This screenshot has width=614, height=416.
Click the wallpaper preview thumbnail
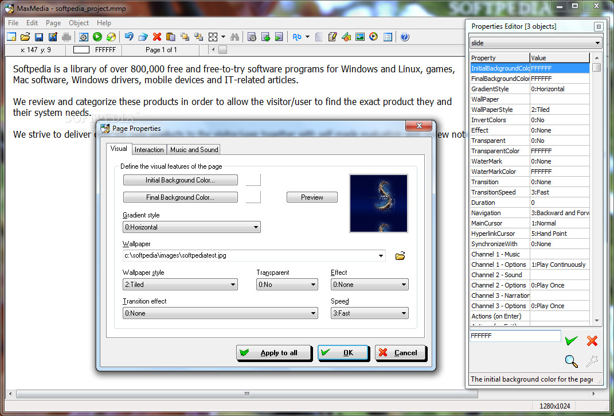378,204
